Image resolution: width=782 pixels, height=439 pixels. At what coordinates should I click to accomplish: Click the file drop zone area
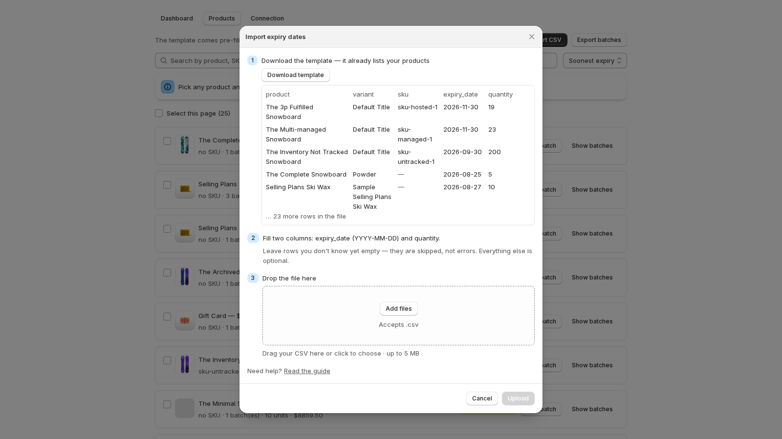[x=398, y=316]
